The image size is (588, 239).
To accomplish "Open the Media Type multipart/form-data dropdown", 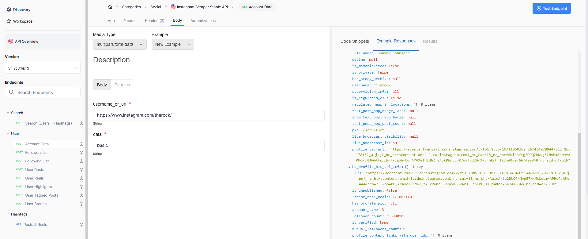I will click(120, 44).
